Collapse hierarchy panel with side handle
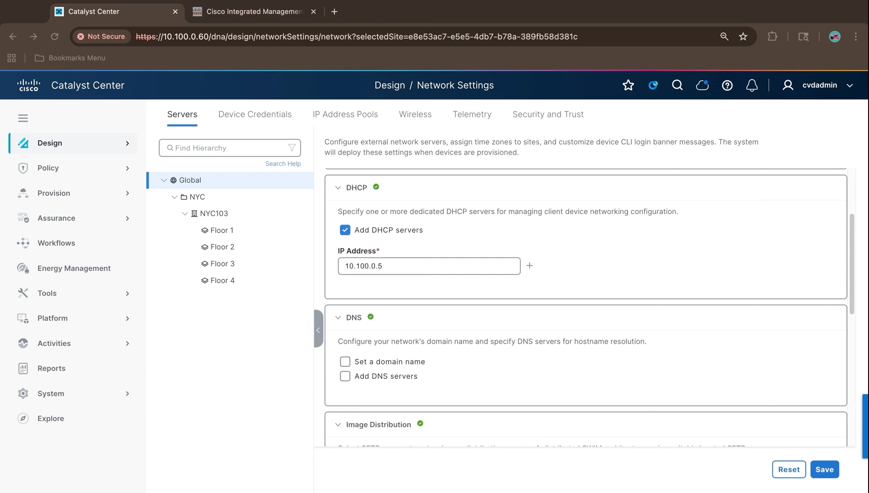 pos(318,329)
